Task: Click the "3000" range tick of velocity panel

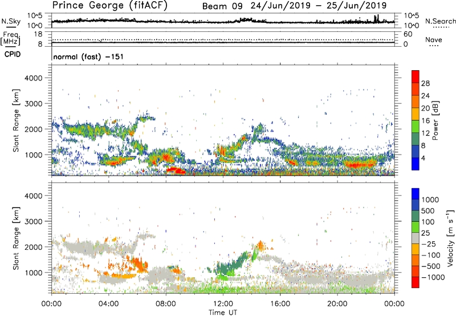Action: [34, 221]
